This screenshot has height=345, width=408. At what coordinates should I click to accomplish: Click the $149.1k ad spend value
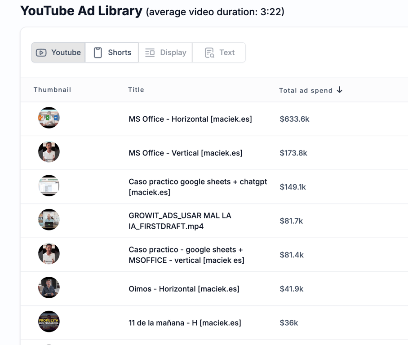[293, 187]
